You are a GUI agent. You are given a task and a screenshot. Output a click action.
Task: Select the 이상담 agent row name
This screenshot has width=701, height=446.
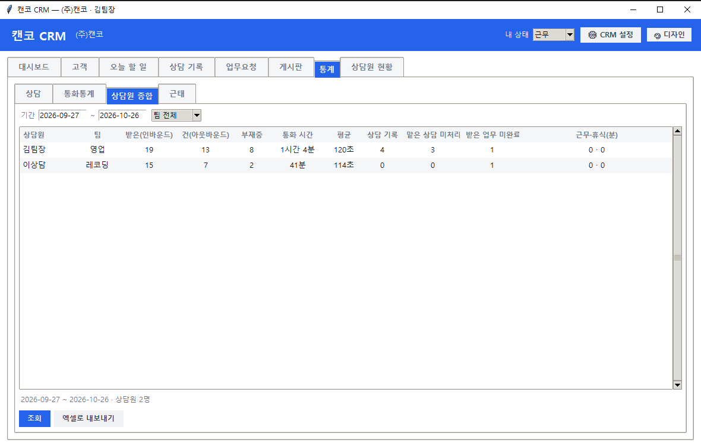[34, 165]
